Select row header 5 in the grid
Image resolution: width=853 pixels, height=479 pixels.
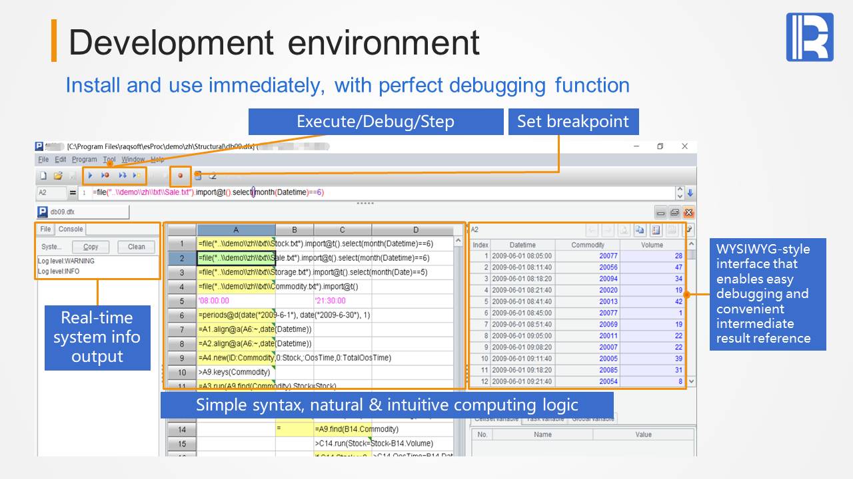(x=181, y=300)
